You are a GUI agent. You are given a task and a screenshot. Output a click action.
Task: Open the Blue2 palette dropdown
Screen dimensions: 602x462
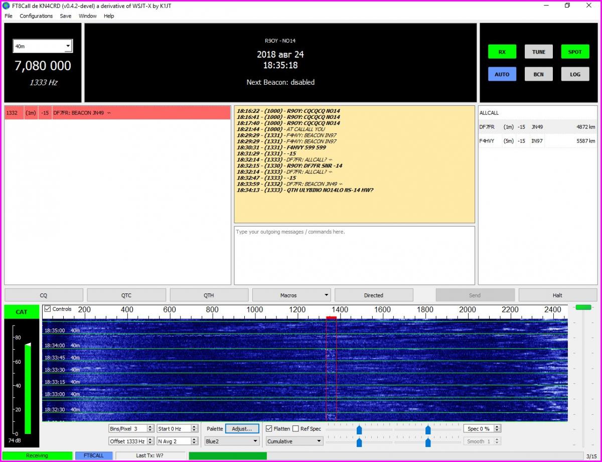(232, 441)
